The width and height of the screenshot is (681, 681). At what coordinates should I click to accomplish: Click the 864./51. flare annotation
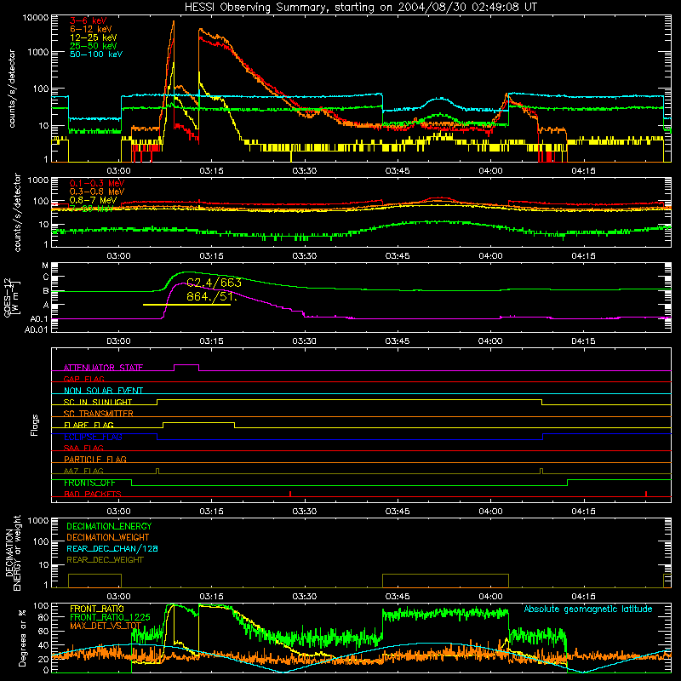coord(211,296)
